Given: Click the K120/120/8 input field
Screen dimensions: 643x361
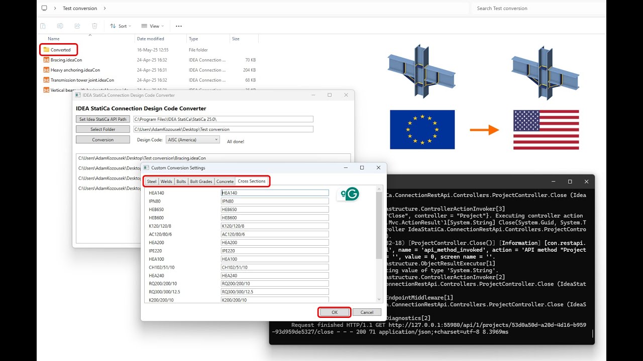Looking at the screenshot, I should point(275,226).
